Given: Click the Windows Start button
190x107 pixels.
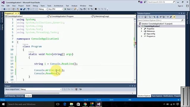Looking at the screenshot, I should pyautogui.click(x=3, y=104).
